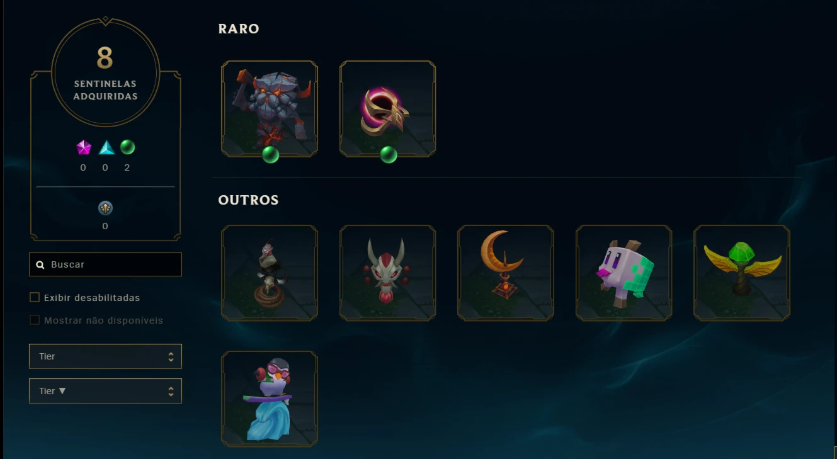837x459 pixels.
Task: Select the pixel poro ward skin
Action: [623, 273]
